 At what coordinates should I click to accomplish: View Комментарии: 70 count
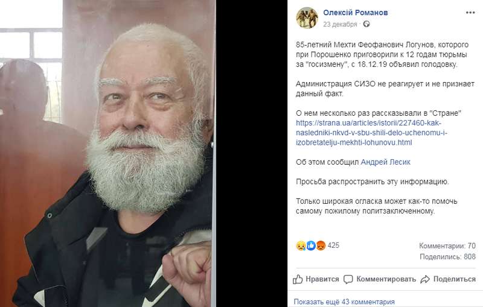(x=447, y=246)
